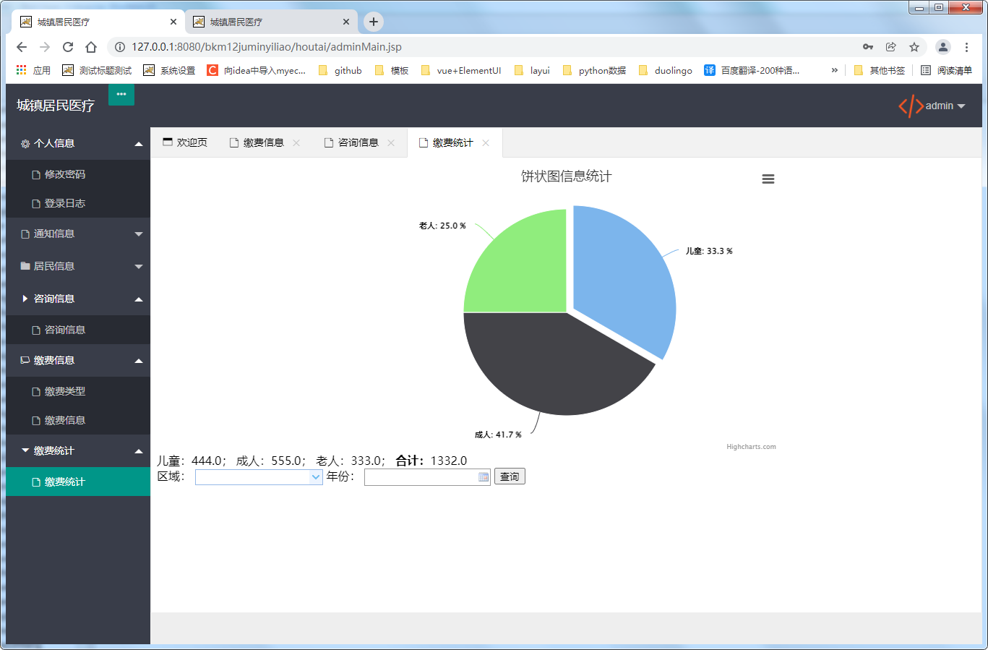Open the 系统设置 bookmark

pyautogui.click(x=169, y=70)
